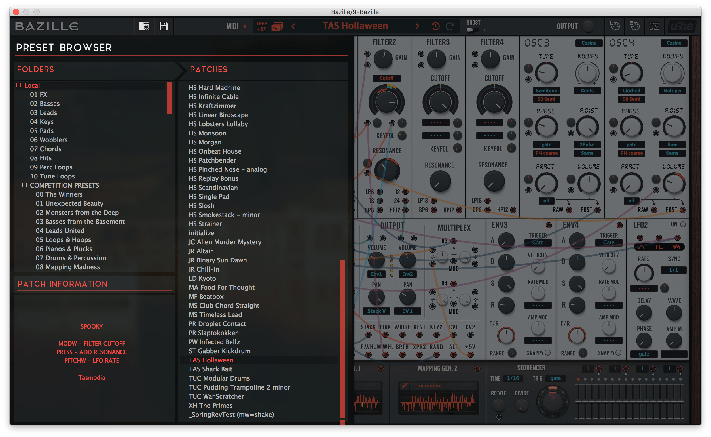Image resolution: width=711 pixels, height=437 pixels.
Task: Click the sequencer dial knob
Action: click(x=552, y=402)
